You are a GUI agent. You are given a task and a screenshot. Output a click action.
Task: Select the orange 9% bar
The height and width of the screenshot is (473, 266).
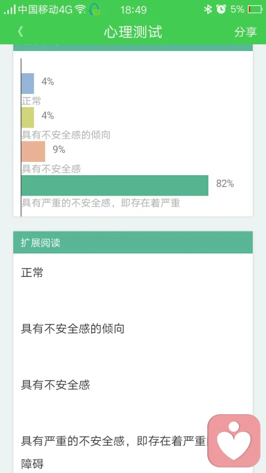(33, 151)
